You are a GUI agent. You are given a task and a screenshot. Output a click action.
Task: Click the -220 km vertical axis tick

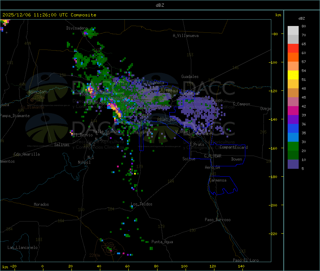coord(274,234)
